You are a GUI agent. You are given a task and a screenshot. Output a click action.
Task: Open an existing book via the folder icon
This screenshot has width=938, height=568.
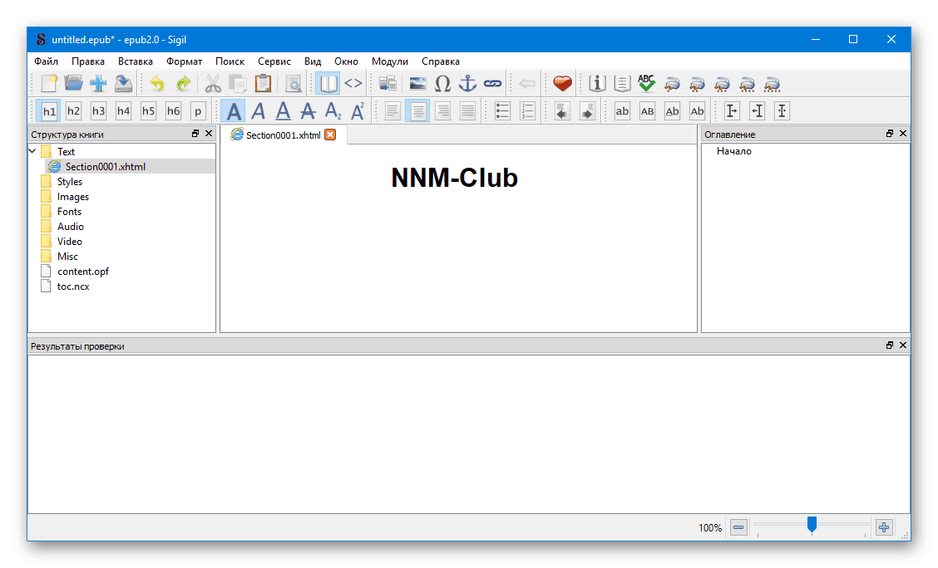click(73, 84)
